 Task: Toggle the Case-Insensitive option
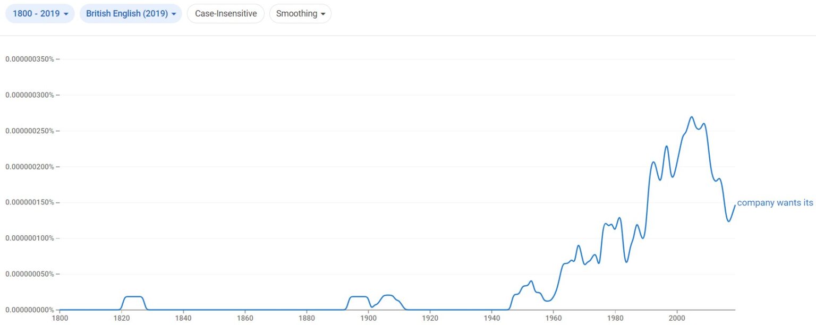click(226, 14)
